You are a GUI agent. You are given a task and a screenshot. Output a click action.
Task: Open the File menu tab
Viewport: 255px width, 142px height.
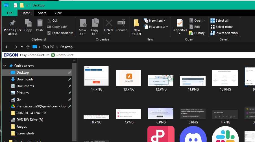[x=9, y=13]
